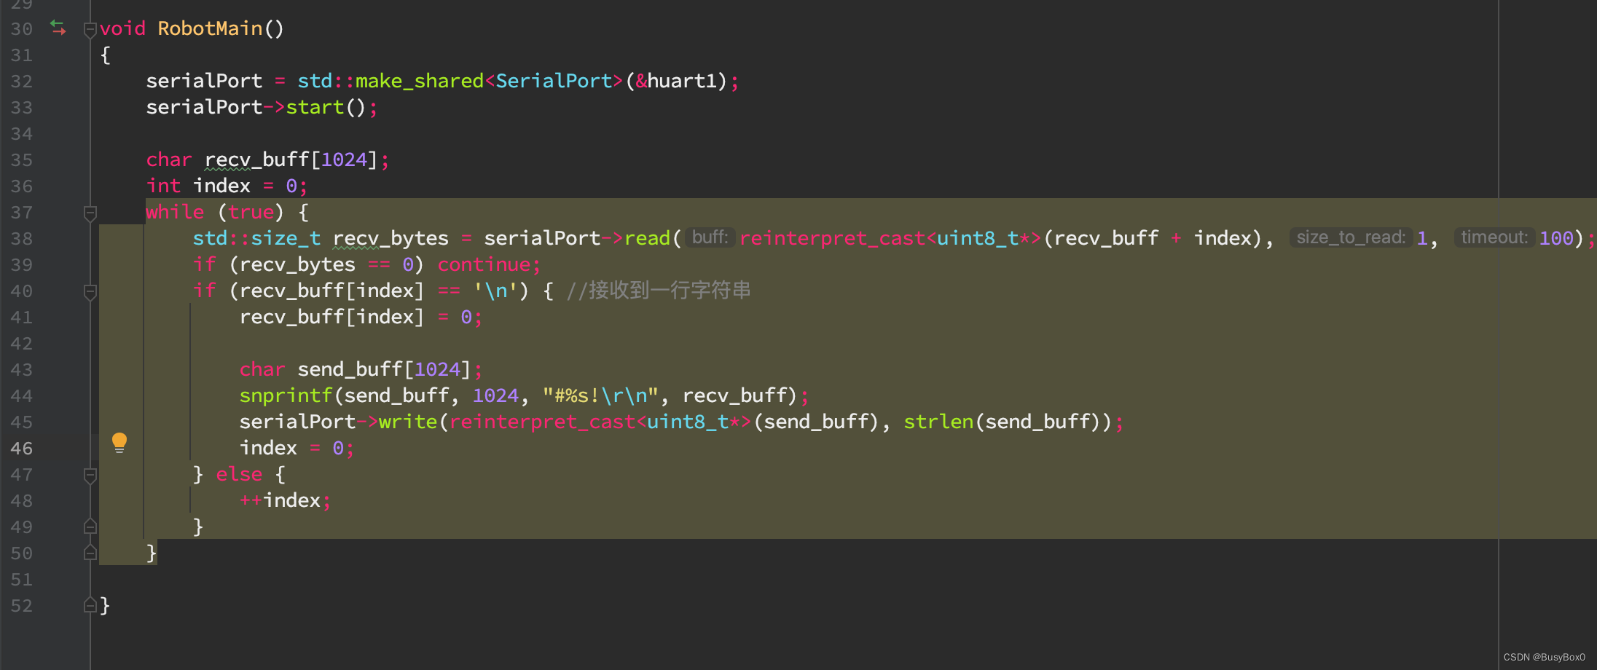Screen dimensions: 1597x670
Task: Click &huart1 argument on line 32
Action: [677, 81]
